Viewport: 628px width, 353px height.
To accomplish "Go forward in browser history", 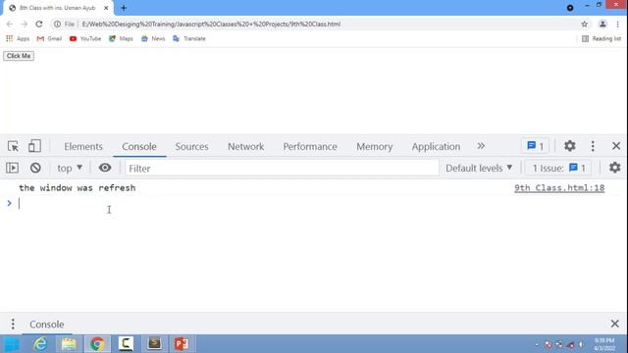I will (24, 24).
